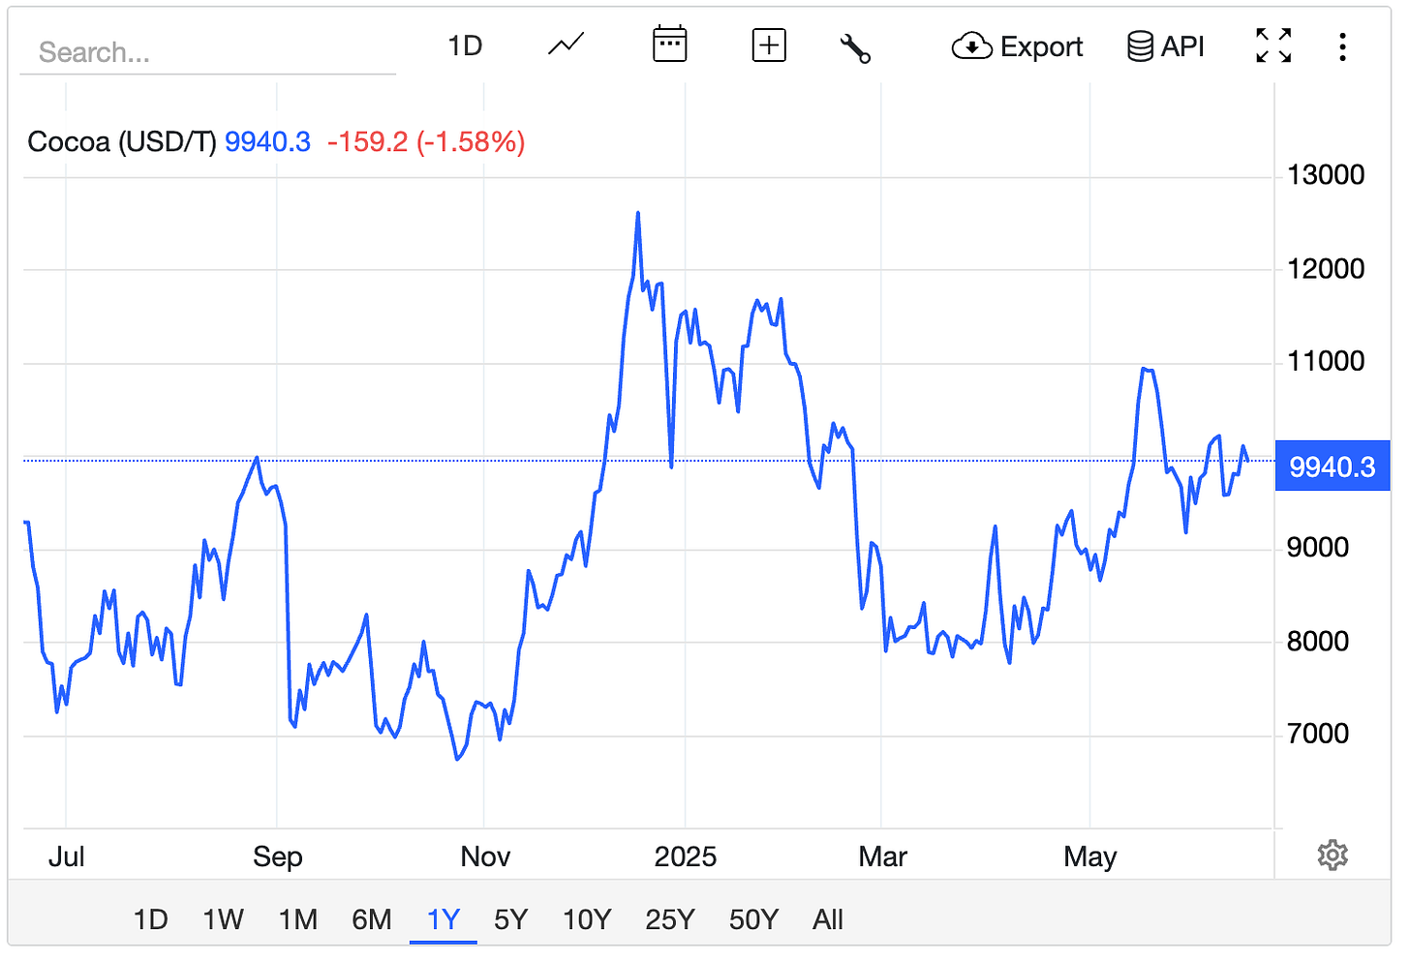Image resolution: width=1410 pixels, height=963 pixels.
Task: Select the 1W range tab
Action: (x=223, y=919)
